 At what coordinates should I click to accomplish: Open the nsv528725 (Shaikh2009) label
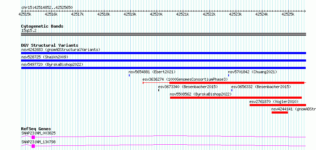click(x=45, y=57)
